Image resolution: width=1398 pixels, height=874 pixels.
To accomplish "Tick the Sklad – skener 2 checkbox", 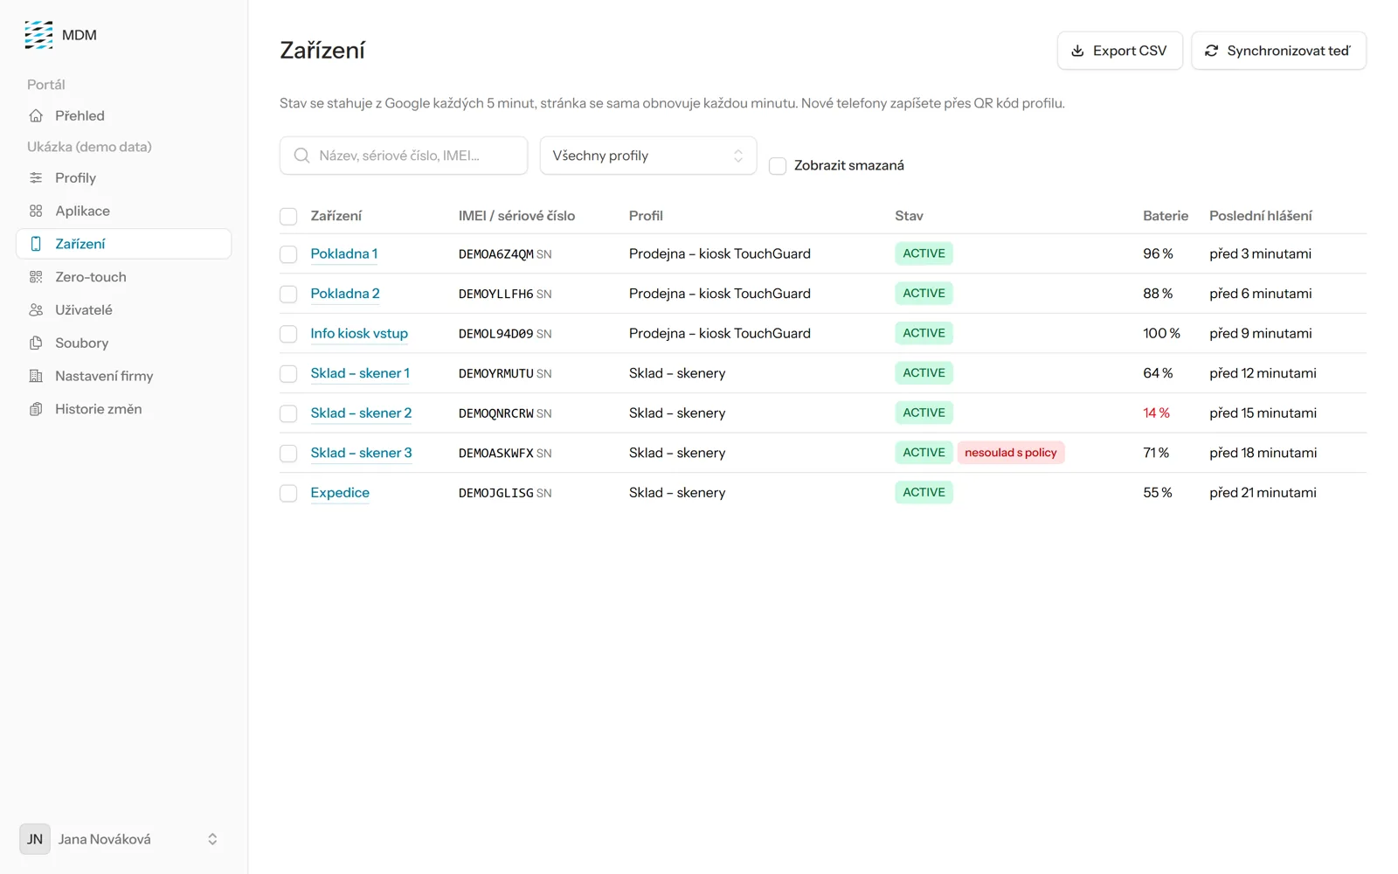I will point(288,413).
